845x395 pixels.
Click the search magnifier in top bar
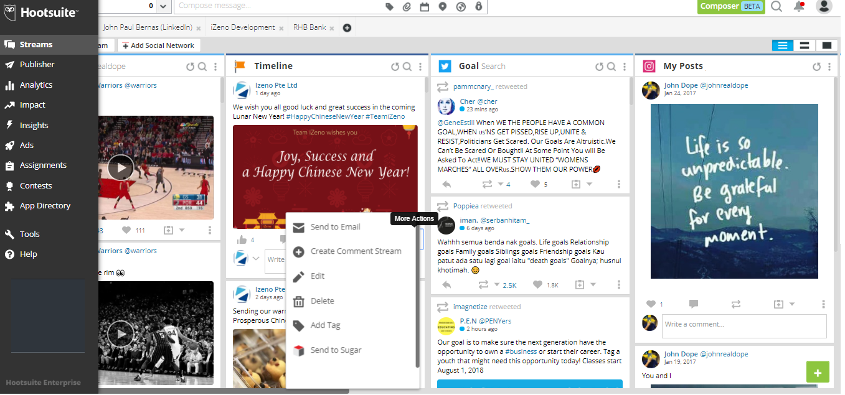coord(777,7)
